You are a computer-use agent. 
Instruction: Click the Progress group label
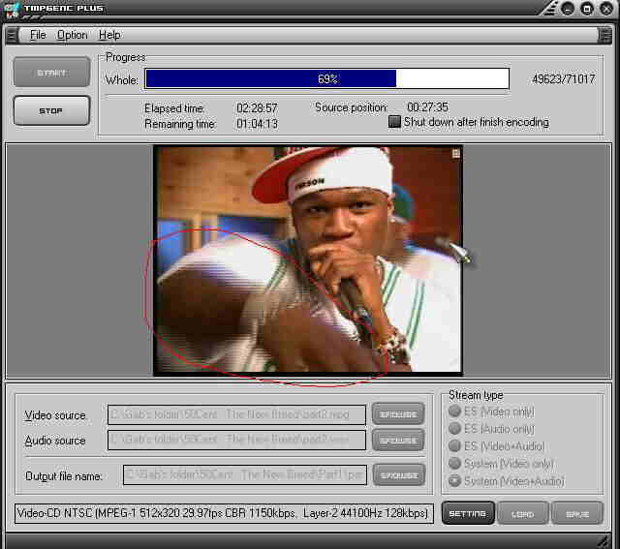[125, 57]
